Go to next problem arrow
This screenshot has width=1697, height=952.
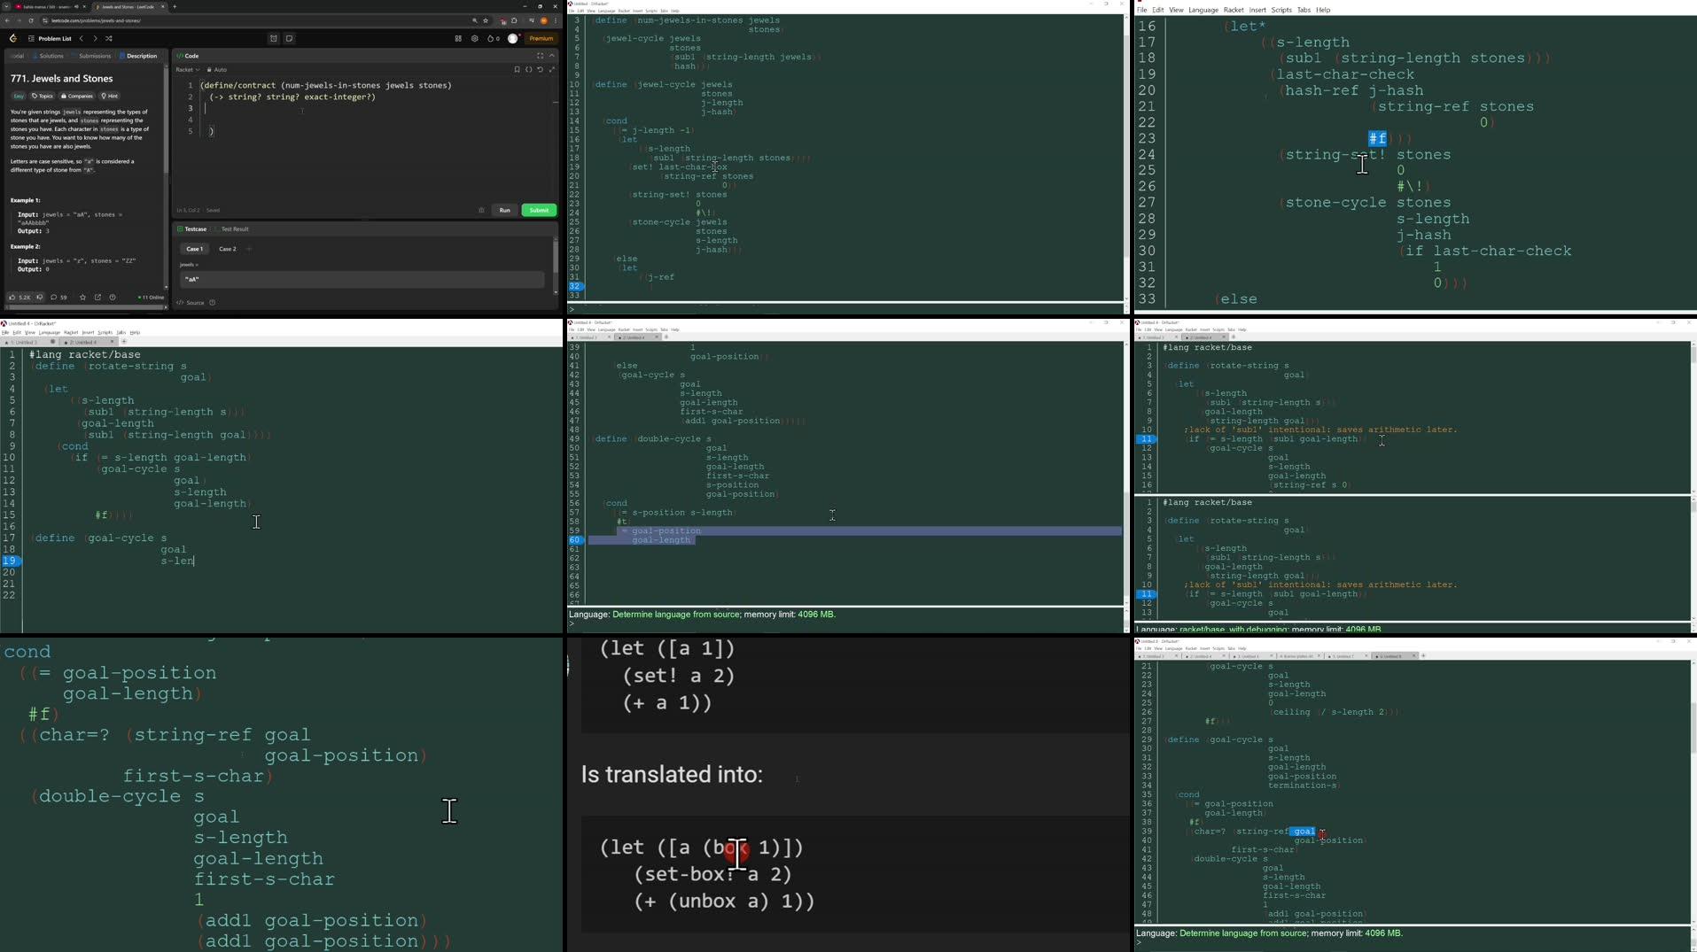(x=95, y=38)
